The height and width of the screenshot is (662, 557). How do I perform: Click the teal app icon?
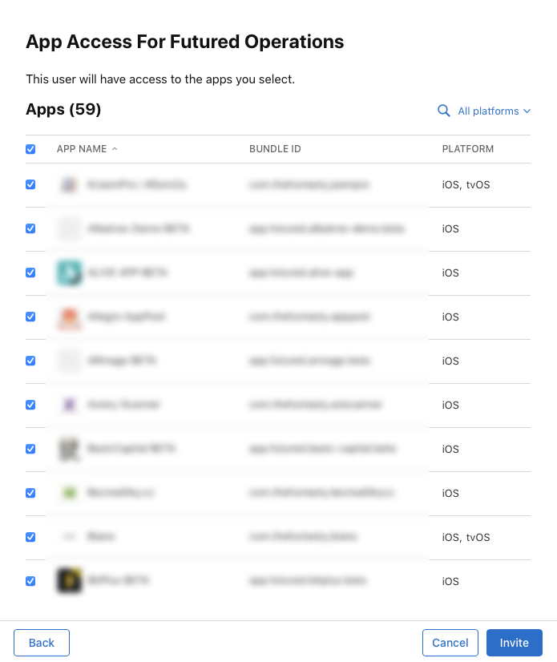(69, 272)
